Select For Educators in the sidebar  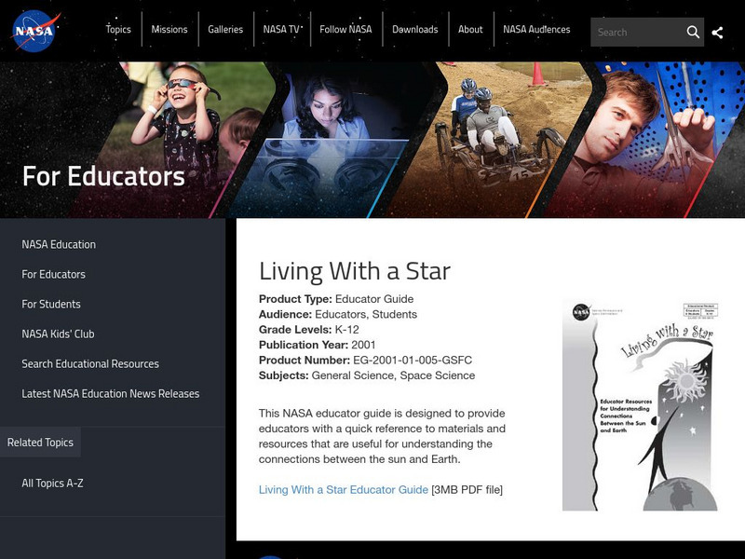click(x=54, y=274)
